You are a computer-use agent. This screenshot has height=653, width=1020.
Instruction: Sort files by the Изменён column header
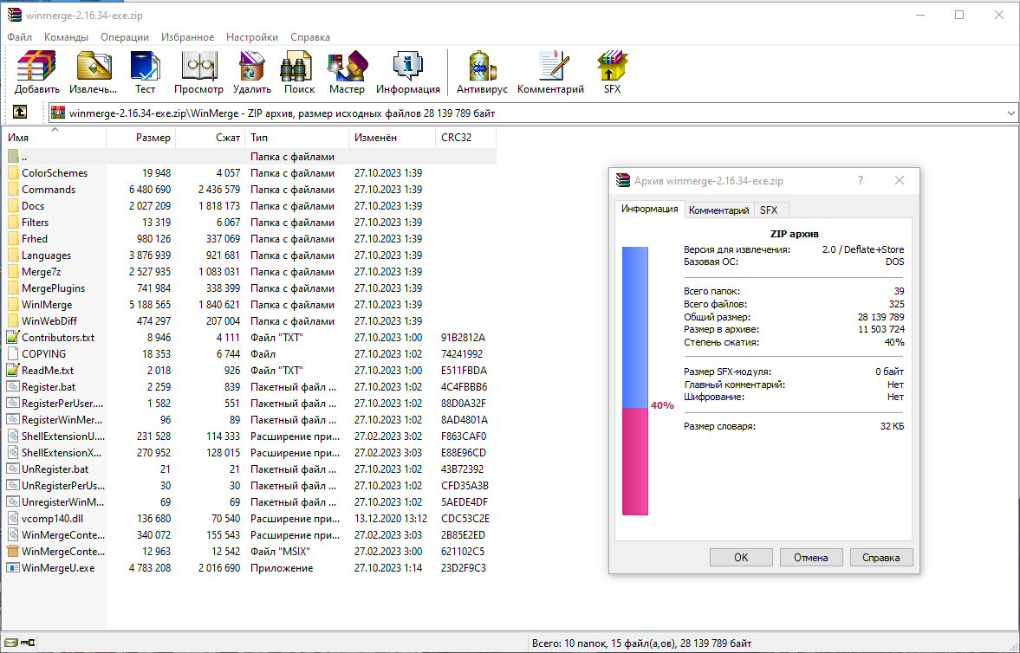click(x=393, y=138)
